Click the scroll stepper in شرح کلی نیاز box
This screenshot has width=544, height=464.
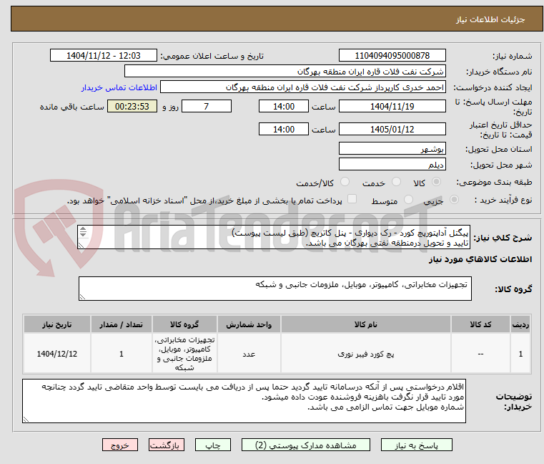coord(83,231)
